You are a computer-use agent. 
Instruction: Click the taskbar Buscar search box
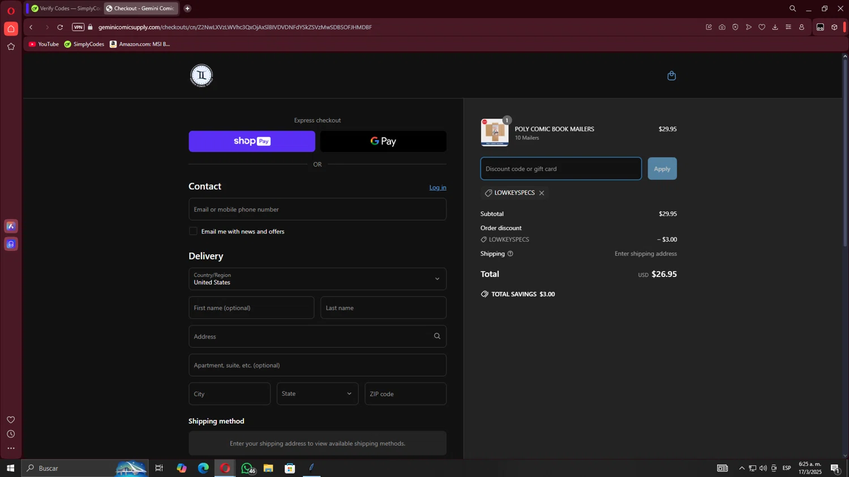coord(85,469)
